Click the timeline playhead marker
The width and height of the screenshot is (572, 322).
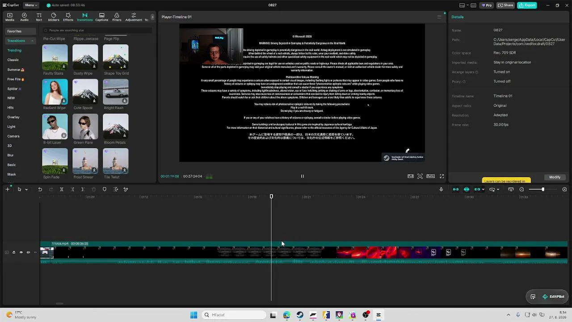pyautogui.click(x=271, y=197)
